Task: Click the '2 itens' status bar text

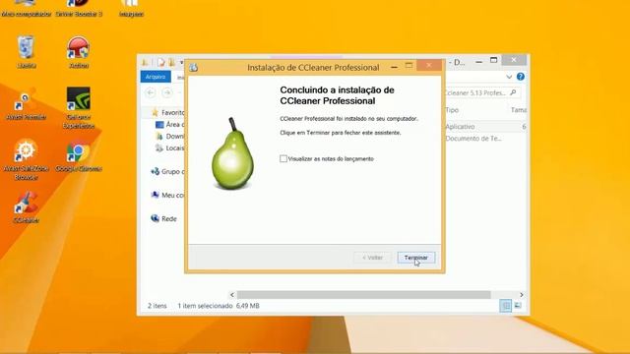Action: [157, 306]
